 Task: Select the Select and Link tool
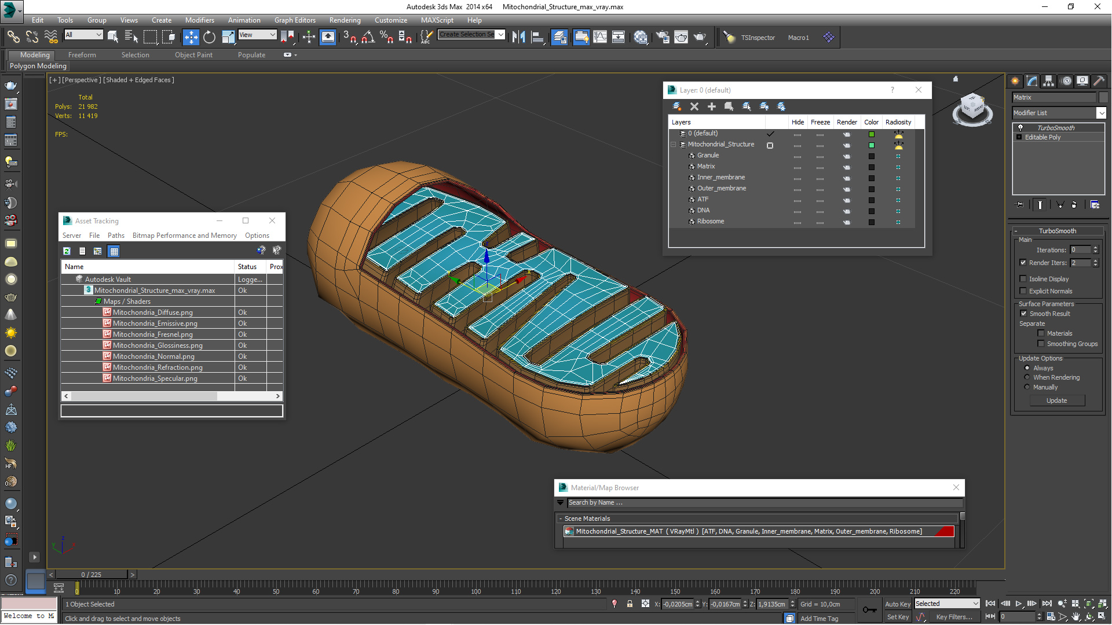pos(13,37)
